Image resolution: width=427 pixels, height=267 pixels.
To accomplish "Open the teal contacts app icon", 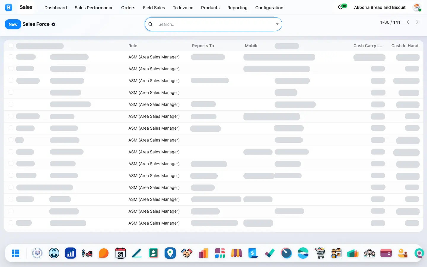I will [154, 253].
